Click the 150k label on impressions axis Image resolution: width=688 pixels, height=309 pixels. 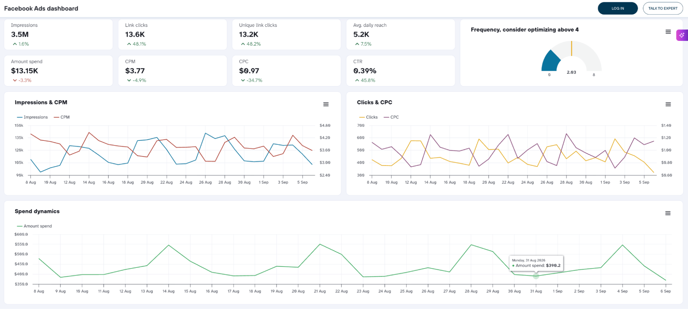(19, 125)
